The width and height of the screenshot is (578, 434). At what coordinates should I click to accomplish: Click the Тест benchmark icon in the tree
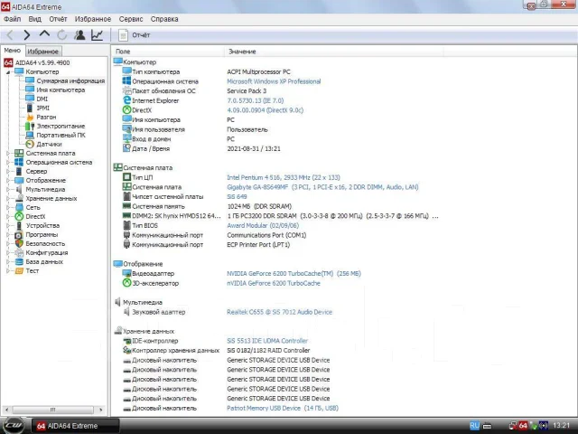point(19,271)
